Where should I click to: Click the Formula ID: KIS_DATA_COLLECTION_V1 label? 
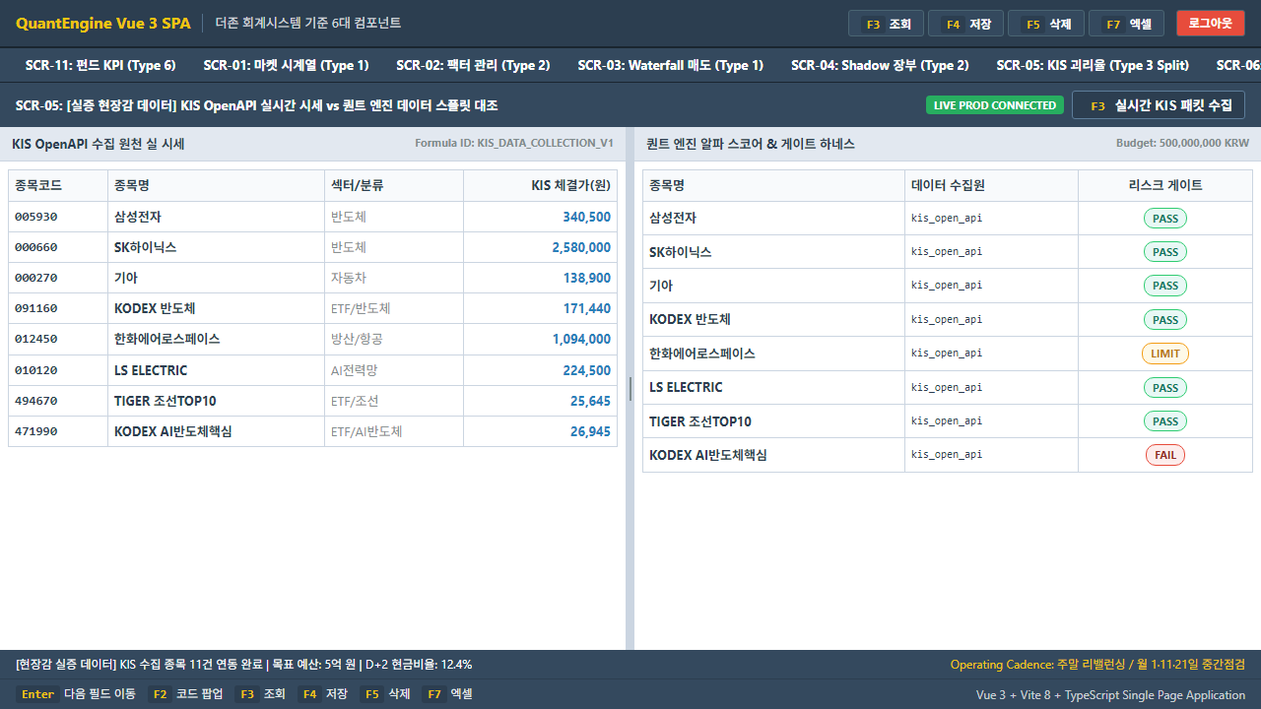tap(513, 144)
